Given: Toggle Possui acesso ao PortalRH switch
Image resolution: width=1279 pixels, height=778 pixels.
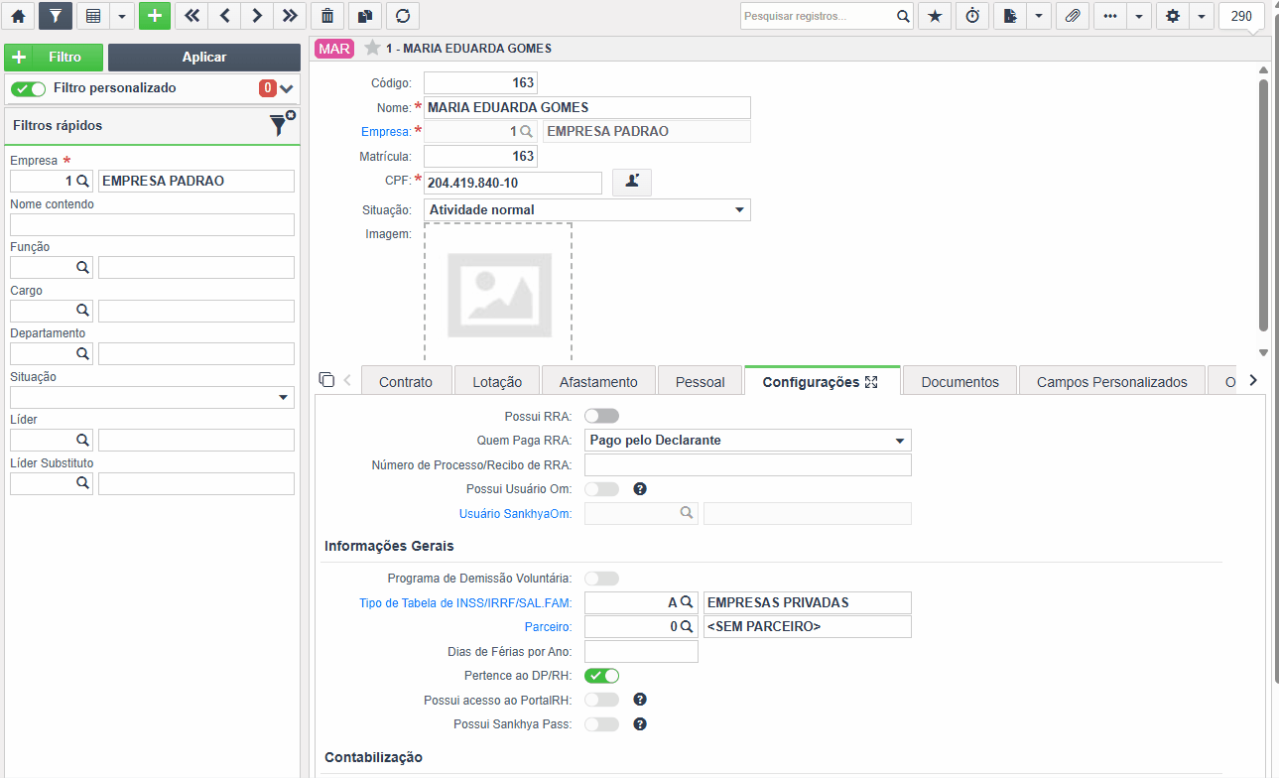Looking at the screenshot, I should pos(602,700).
